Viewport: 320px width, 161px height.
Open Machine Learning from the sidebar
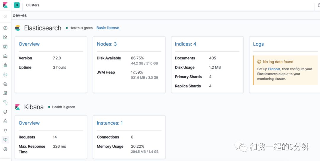coord(5,74)
